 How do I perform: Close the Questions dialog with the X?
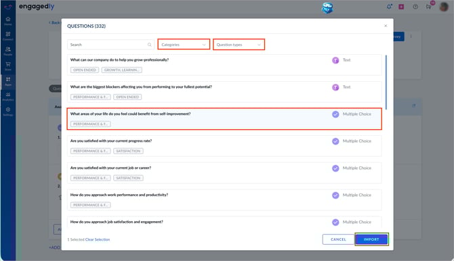(x=386, y=26)
